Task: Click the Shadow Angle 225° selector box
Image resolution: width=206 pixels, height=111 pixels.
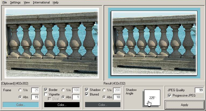Action: point(152,98)
